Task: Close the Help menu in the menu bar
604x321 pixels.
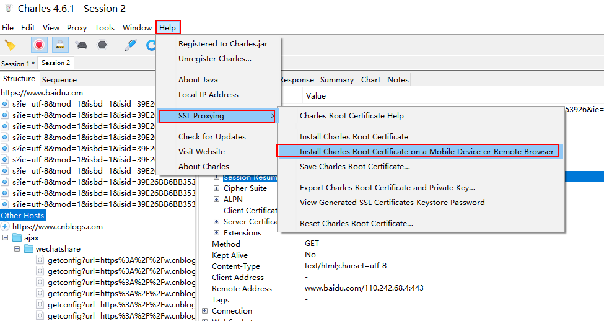Action: coord(167,28)
